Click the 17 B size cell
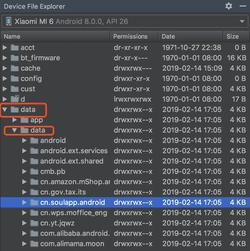The width and height of the screenshot is (250, 251). pos(239,99)
